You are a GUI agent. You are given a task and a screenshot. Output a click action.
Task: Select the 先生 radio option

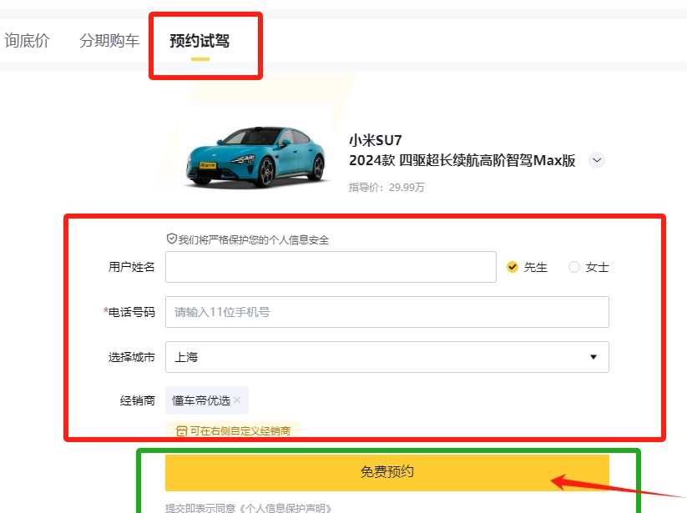click(512, 267)
